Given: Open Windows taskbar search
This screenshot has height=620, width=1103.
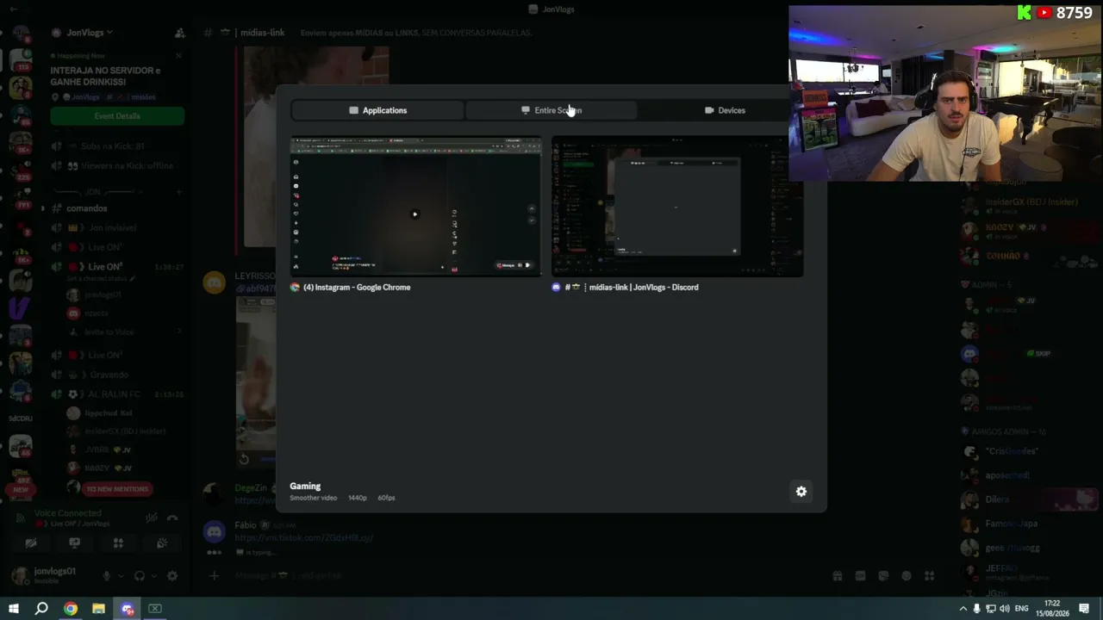Looking at the screenshot, I should [x=41, y=609].
